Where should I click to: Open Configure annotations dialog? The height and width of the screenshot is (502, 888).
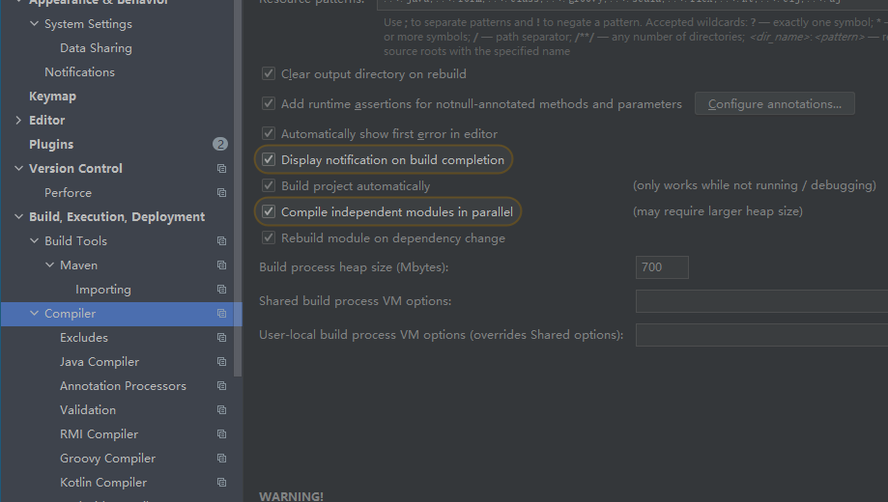[x=775, y=103]
